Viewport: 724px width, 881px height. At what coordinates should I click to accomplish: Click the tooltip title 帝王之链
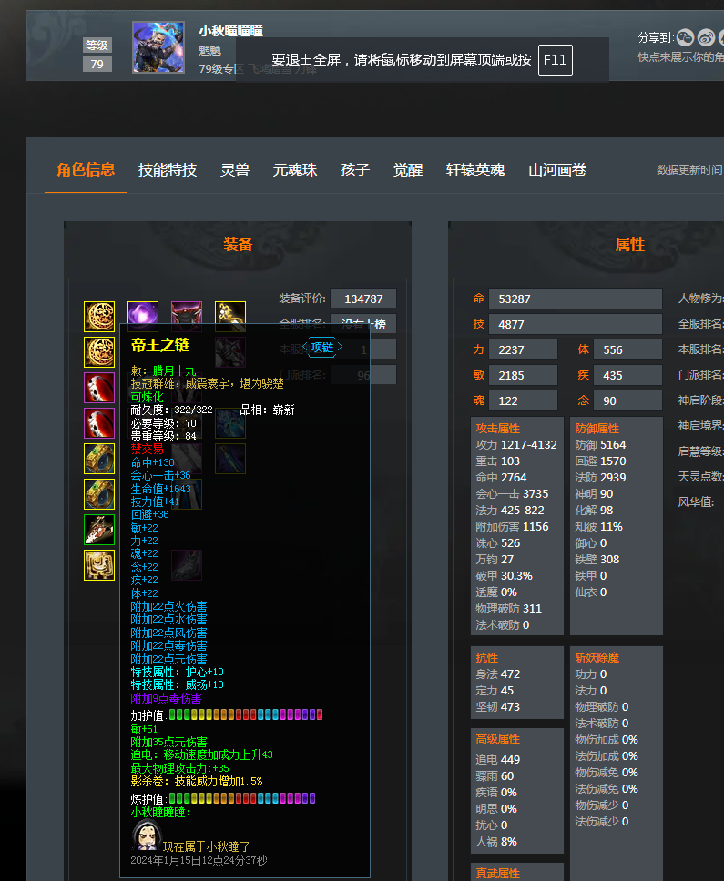coord(160,345)
